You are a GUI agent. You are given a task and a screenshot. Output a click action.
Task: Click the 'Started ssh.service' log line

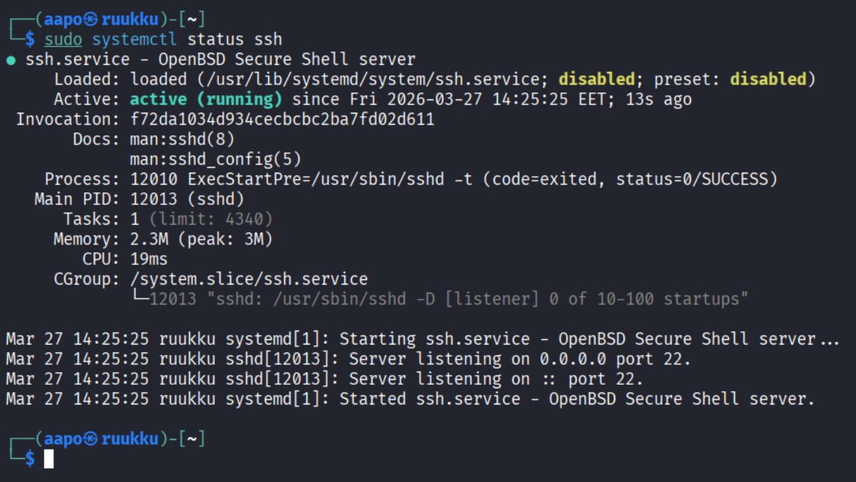pyautogui.click(x=411, y=400)
